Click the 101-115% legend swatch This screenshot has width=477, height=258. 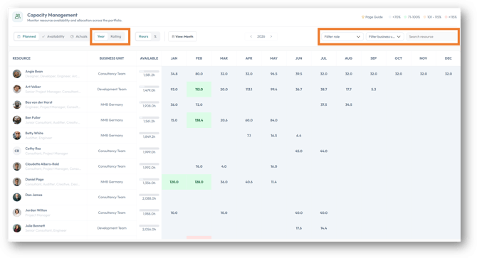pos(425,17)
